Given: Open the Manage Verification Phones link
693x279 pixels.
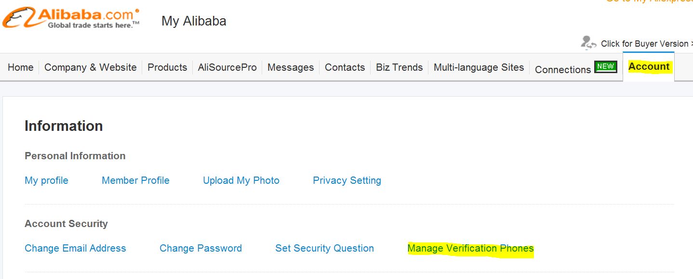Looking at the screenshot, I should pyautogui.click(x=471, y=248).
